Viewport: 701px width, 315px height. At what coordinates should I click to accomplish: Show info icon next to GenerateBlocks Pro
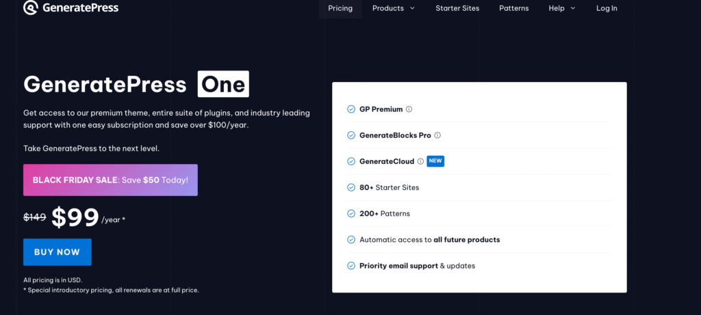tap(437, 135)
